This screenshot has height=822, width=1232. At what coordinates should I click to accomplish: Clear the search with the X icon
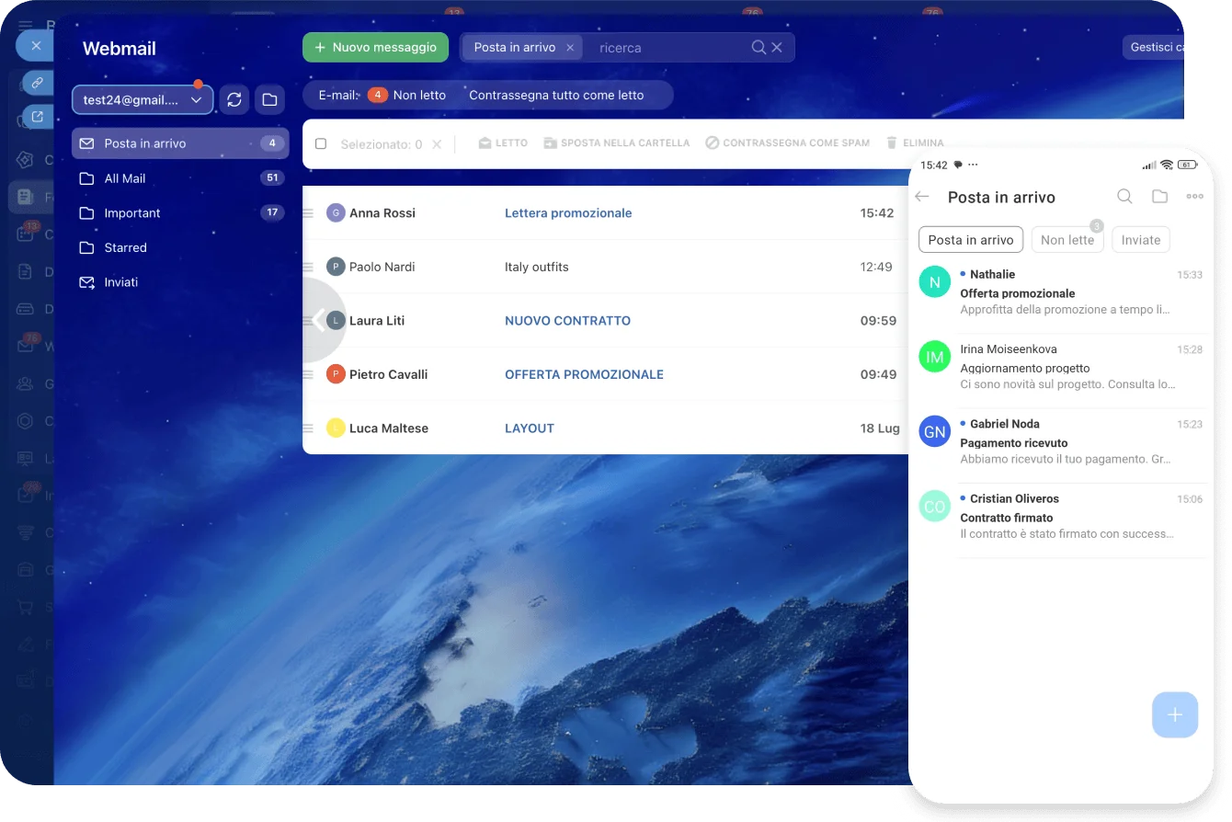tap(777, 48)
